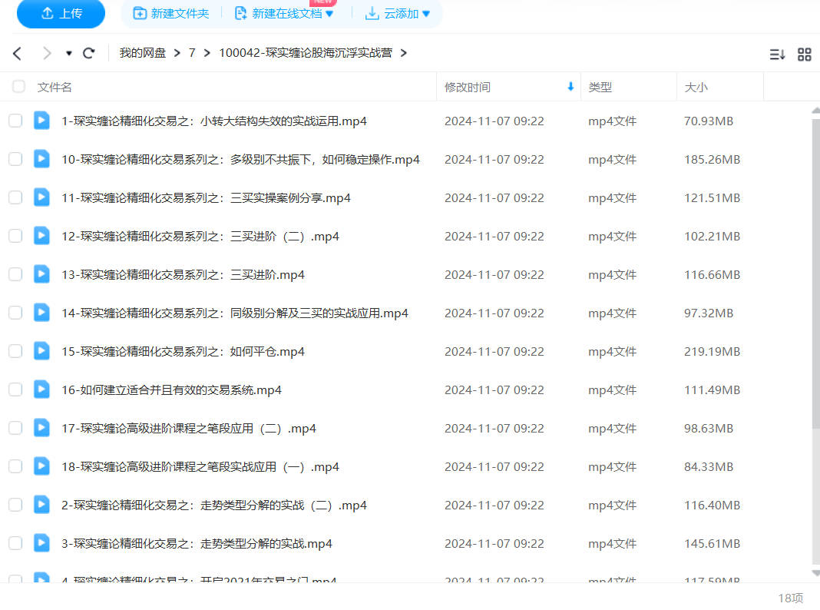Open file 14-同级别分解及三买的实战应用.mp4
This screenshot has width=820, height=610.
235,313
